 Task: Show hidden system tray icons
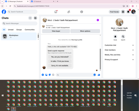(x=124, y=95)
